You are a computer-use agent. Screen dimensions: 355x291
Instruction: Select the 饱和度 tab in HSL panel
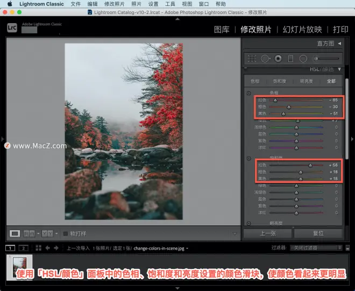[x=279, y=81]
